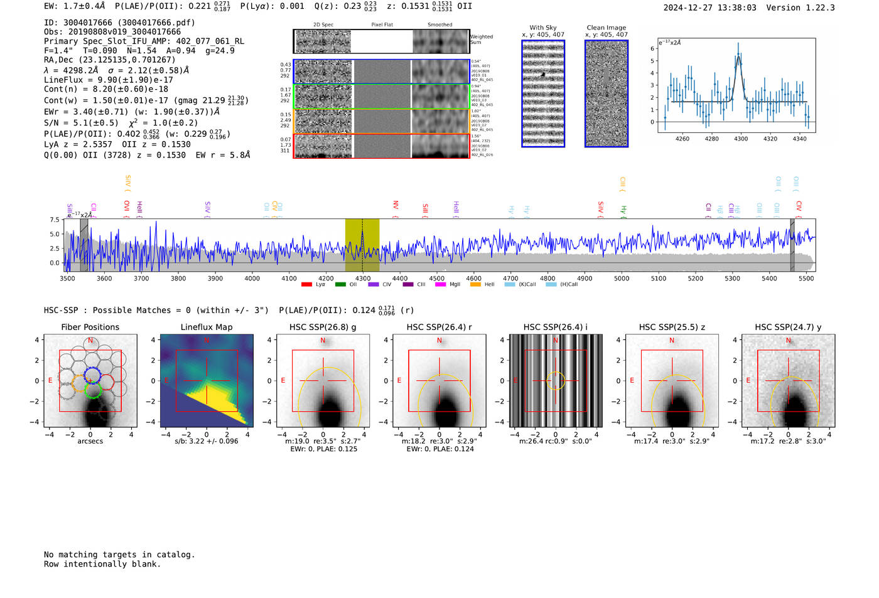Open the HSC SSP(26.4) r image

439,381
